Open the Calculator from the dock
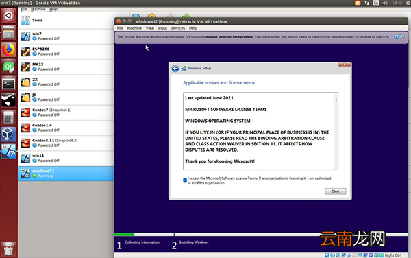This screenshot has height=258, width=411. pos(9,117)
